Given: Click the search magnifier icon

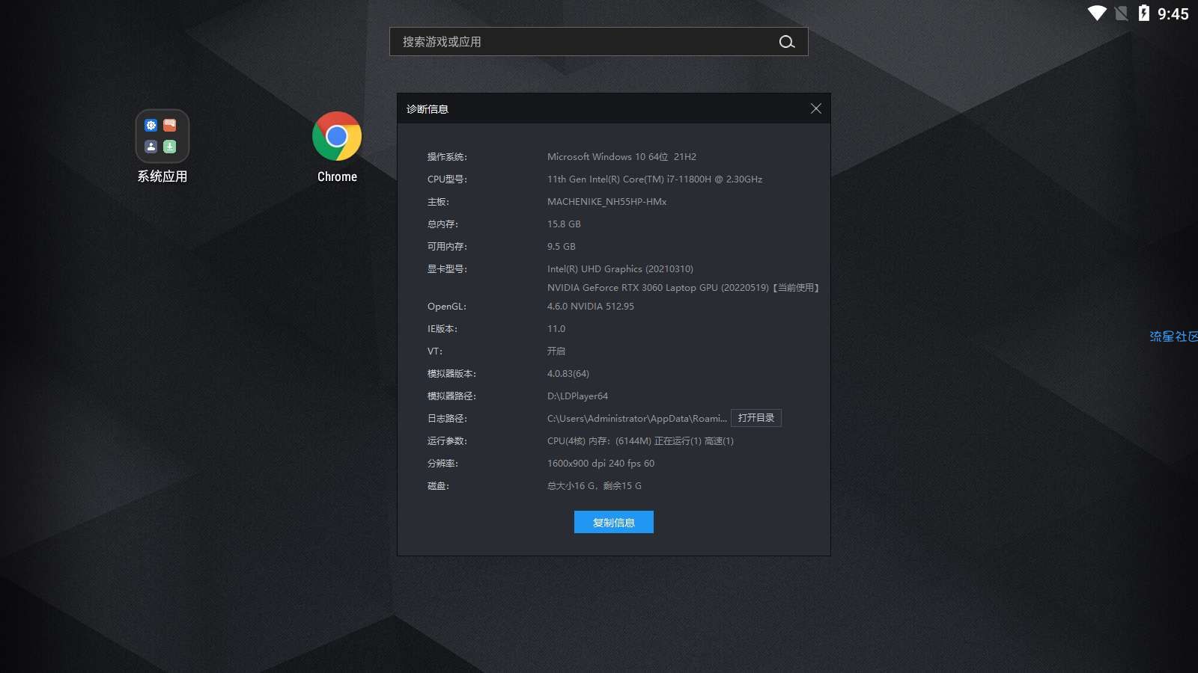Looking at the screenshot, I should 787,42.
